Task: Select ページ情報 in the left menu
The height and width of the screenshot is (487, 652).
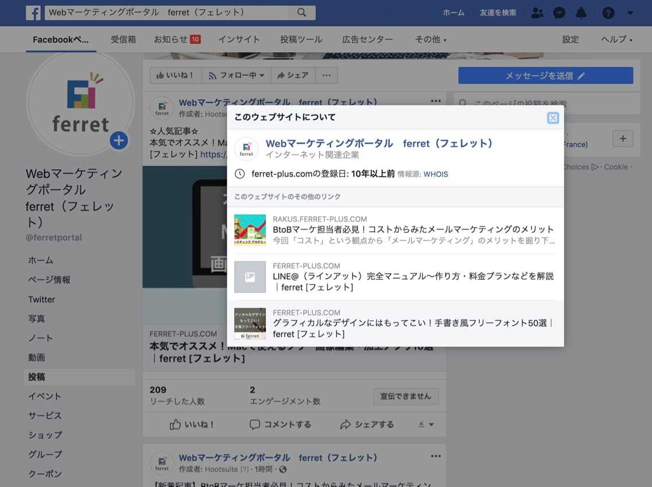Action: (x=49, y=280)
